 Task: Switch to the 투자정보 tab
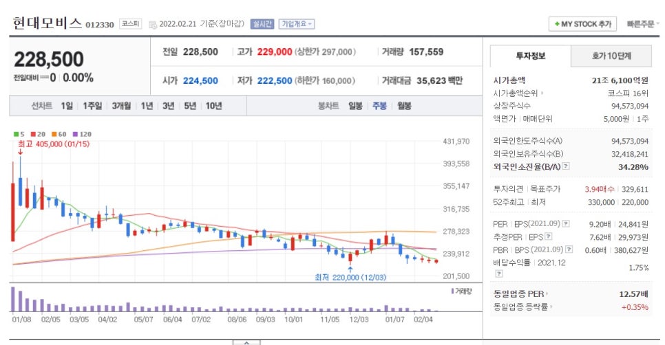click(531, 56)
